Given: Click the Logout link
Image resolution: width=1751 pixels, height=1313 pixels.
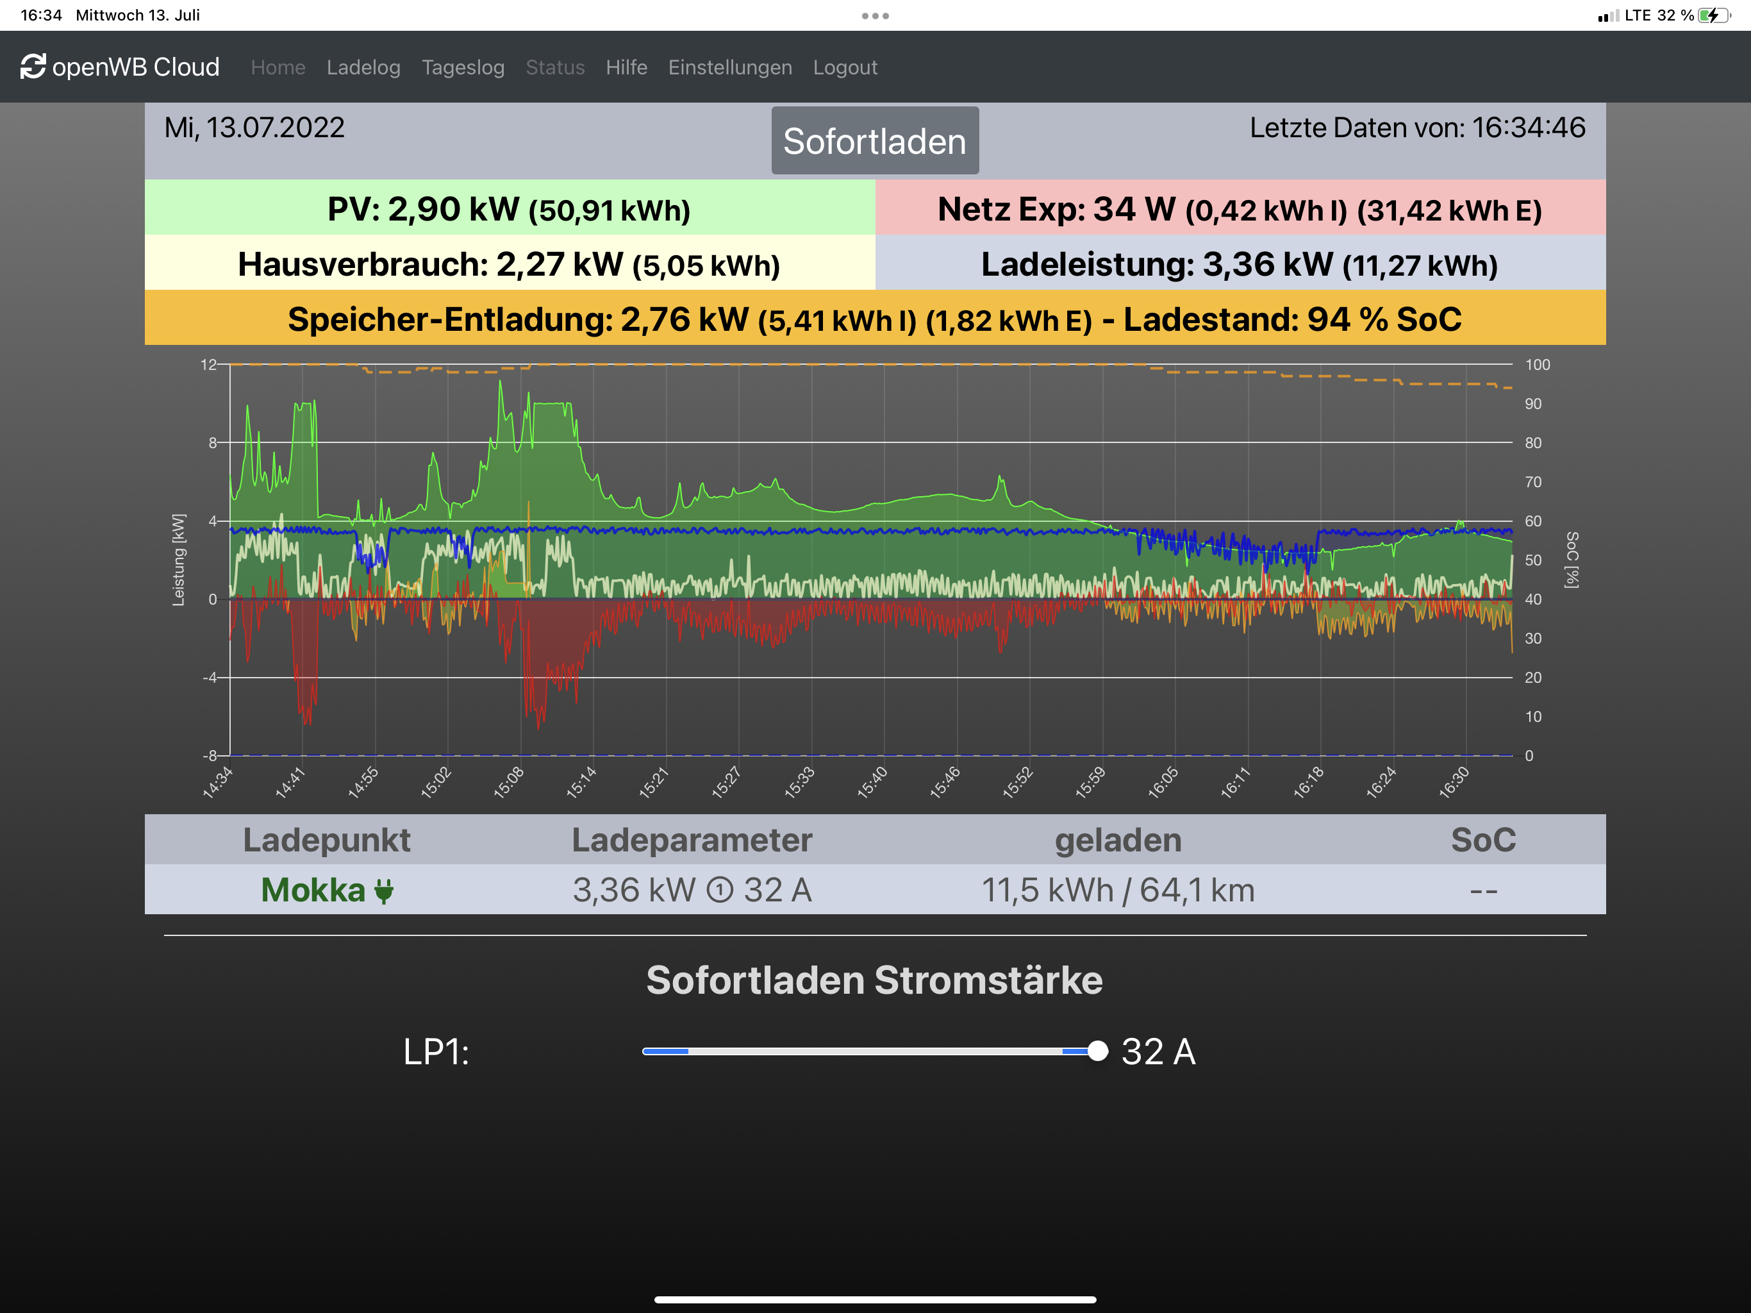Looking at the screenshot, I should point(845,67).
